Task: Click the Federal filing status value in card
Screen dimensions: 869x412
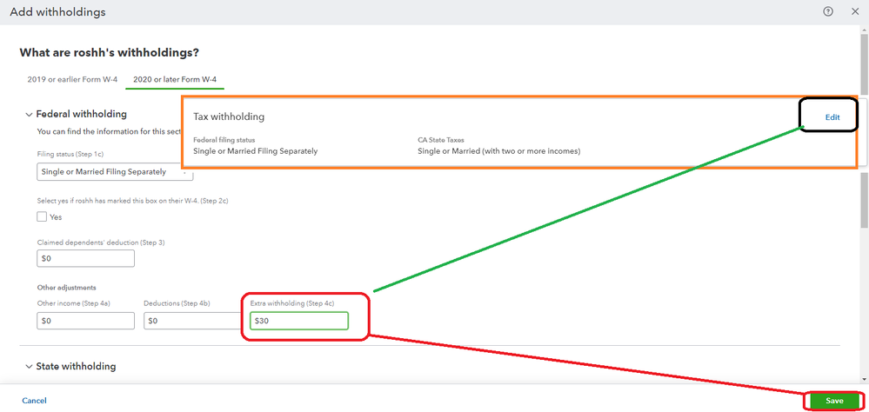Action: pyautogui.click(x=255, y=151)
